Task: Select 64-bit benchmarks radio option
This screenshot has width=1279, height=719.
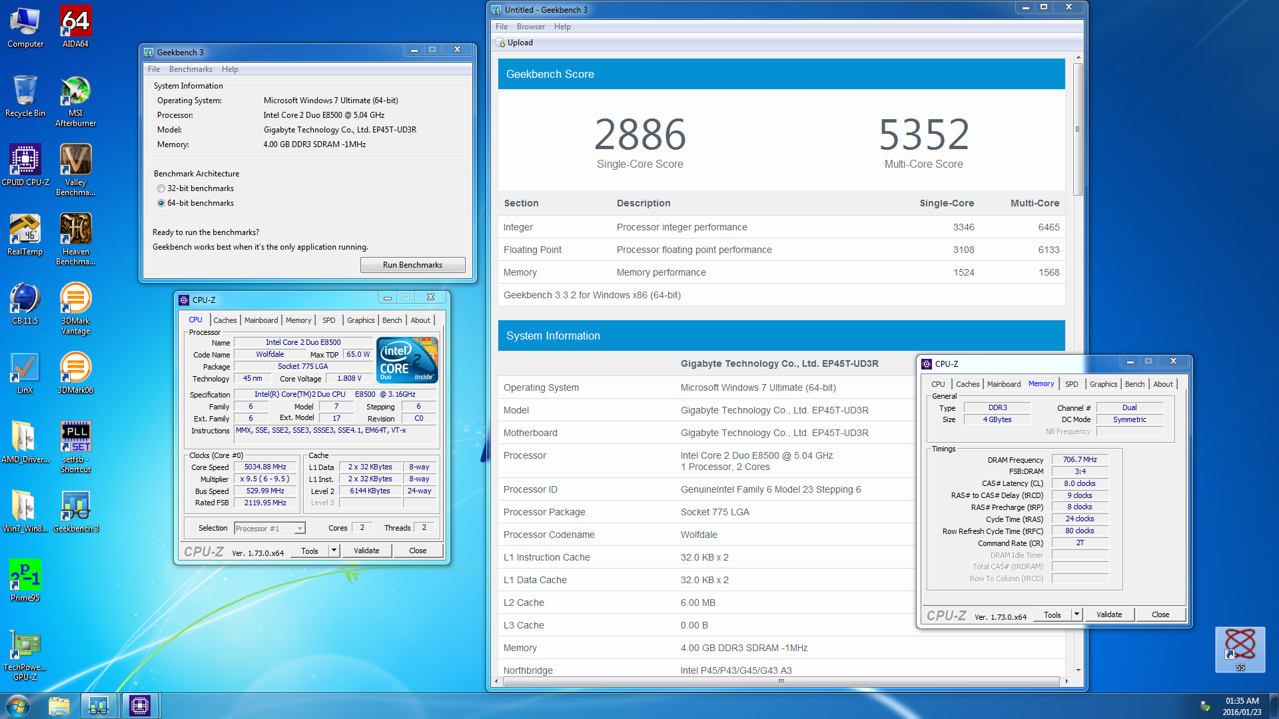Action: (195, 203)
